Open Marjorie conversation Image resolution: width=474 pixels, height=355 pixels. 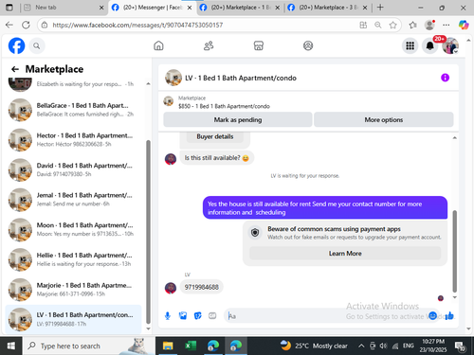click(x=73, y=290)
